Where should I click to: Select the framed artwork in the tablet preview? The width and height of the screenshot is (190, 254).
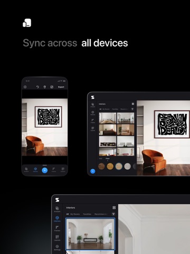(x=172, y=124)
